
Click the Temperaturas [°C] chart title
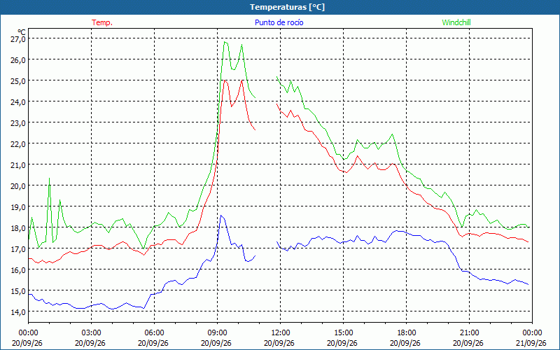(x=287, y=7)
